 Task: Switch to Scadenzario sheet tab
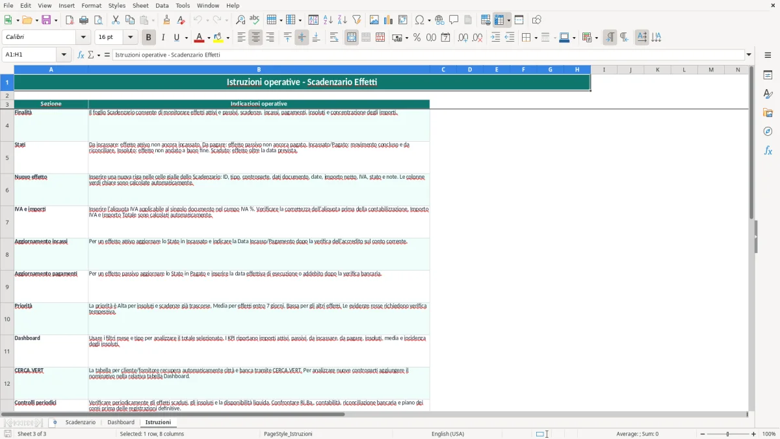coord(81,422)
